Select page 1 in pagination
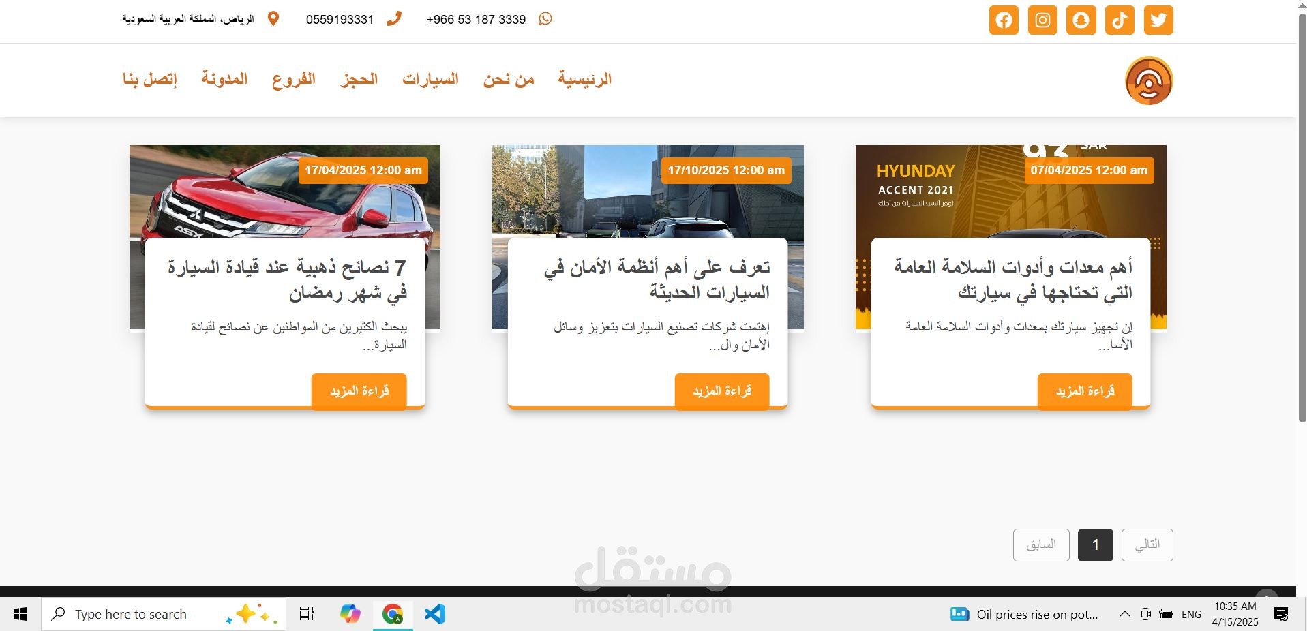The height and width of the screenshot is (631, 1307). click(x=1096, y=544)
